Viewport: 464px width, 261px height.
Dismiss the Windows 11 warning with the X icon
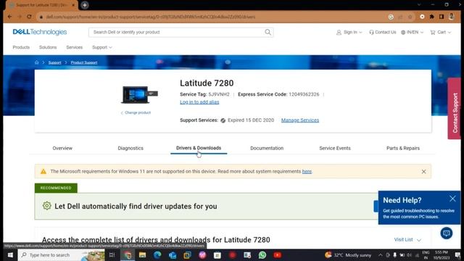point(423,172)
